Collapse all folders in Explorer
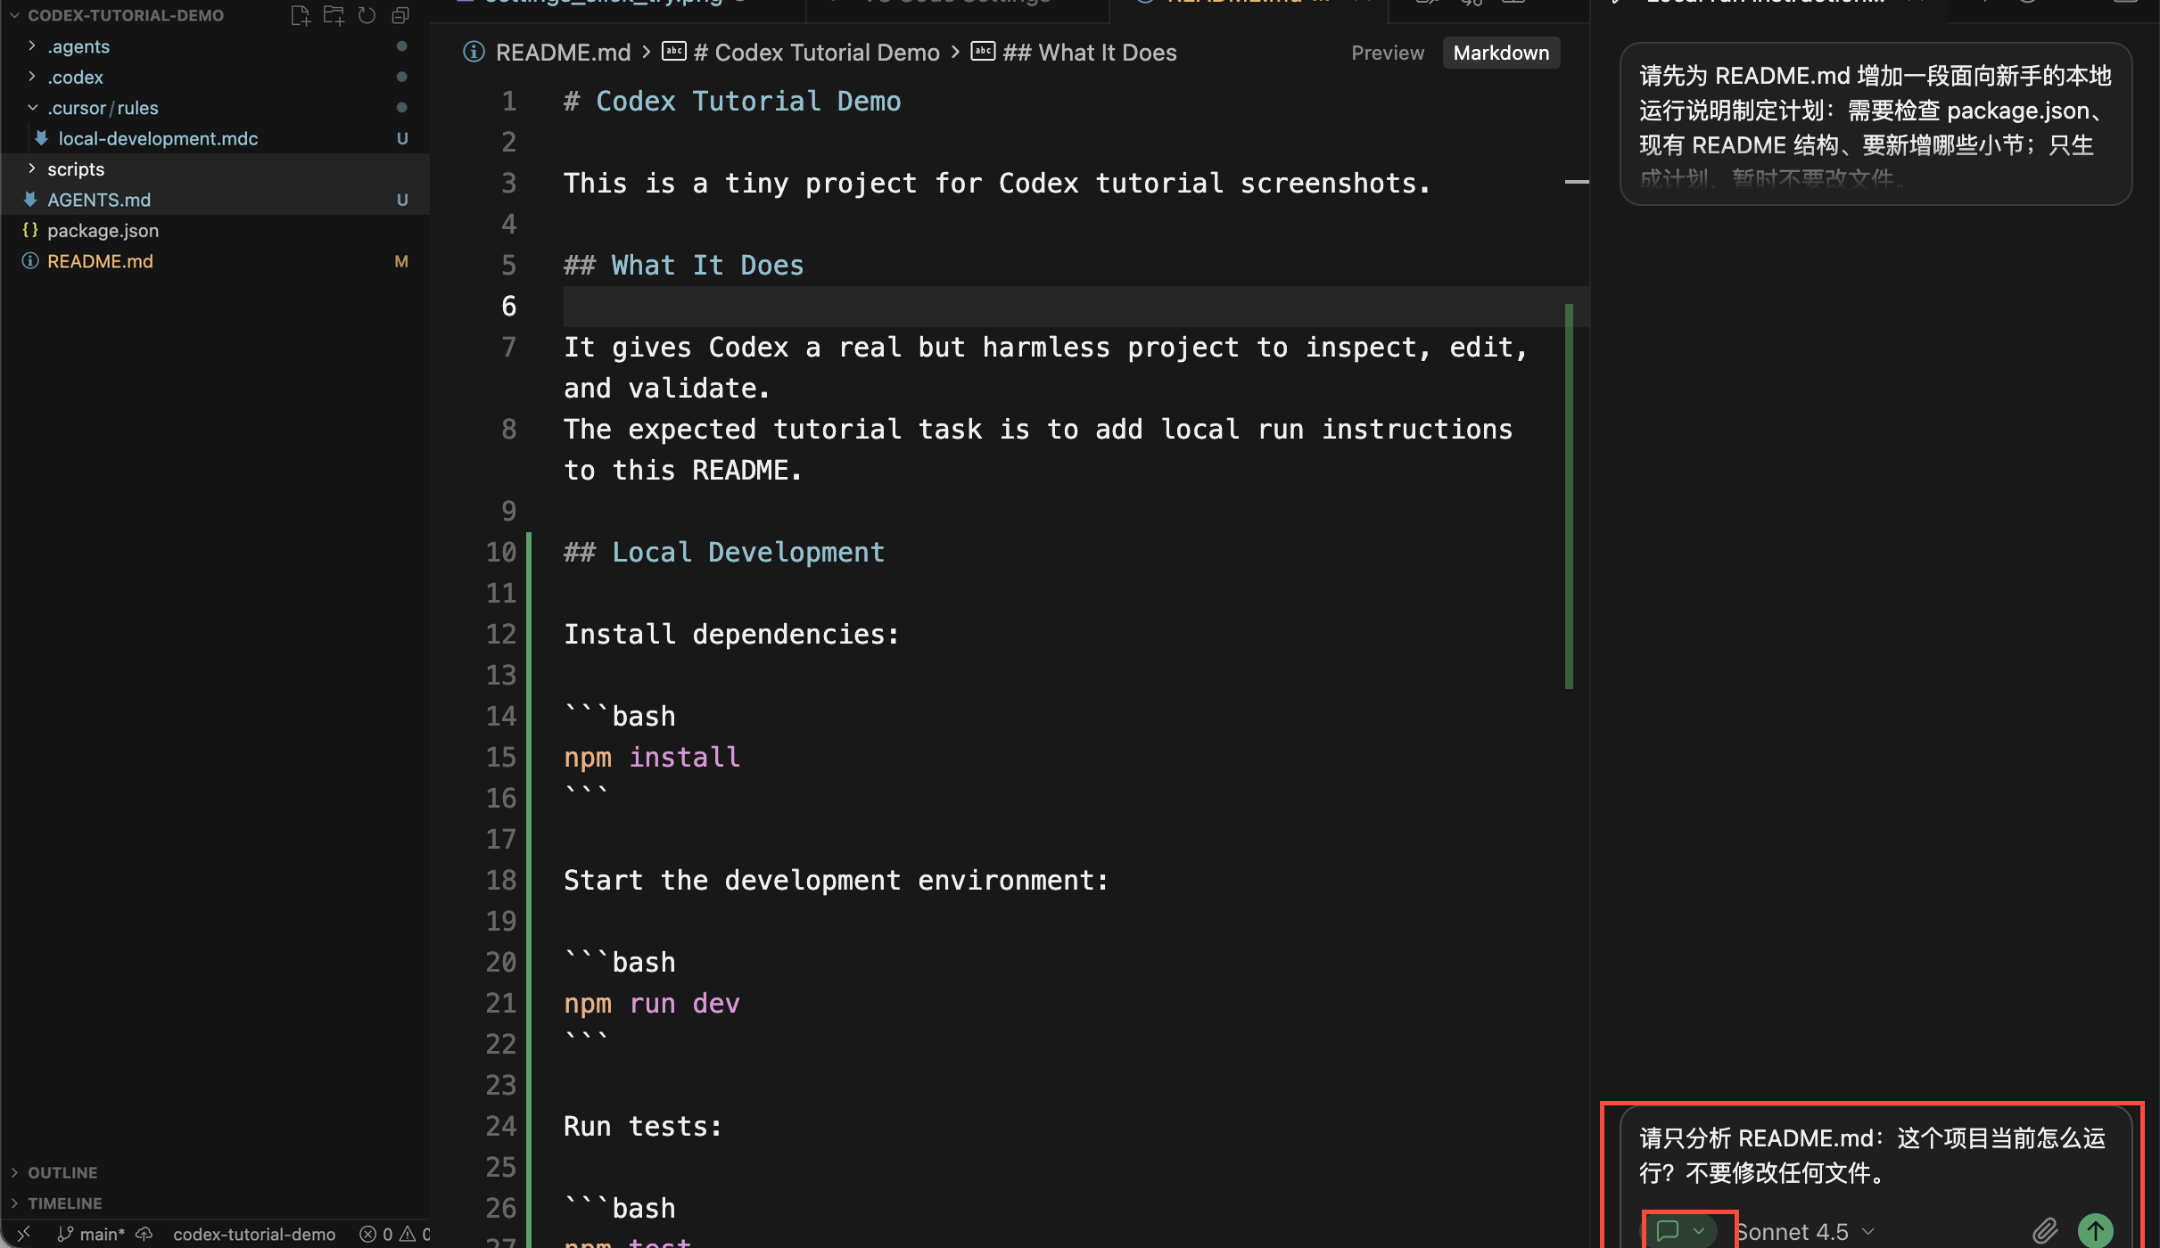 (x=400, y=15)
